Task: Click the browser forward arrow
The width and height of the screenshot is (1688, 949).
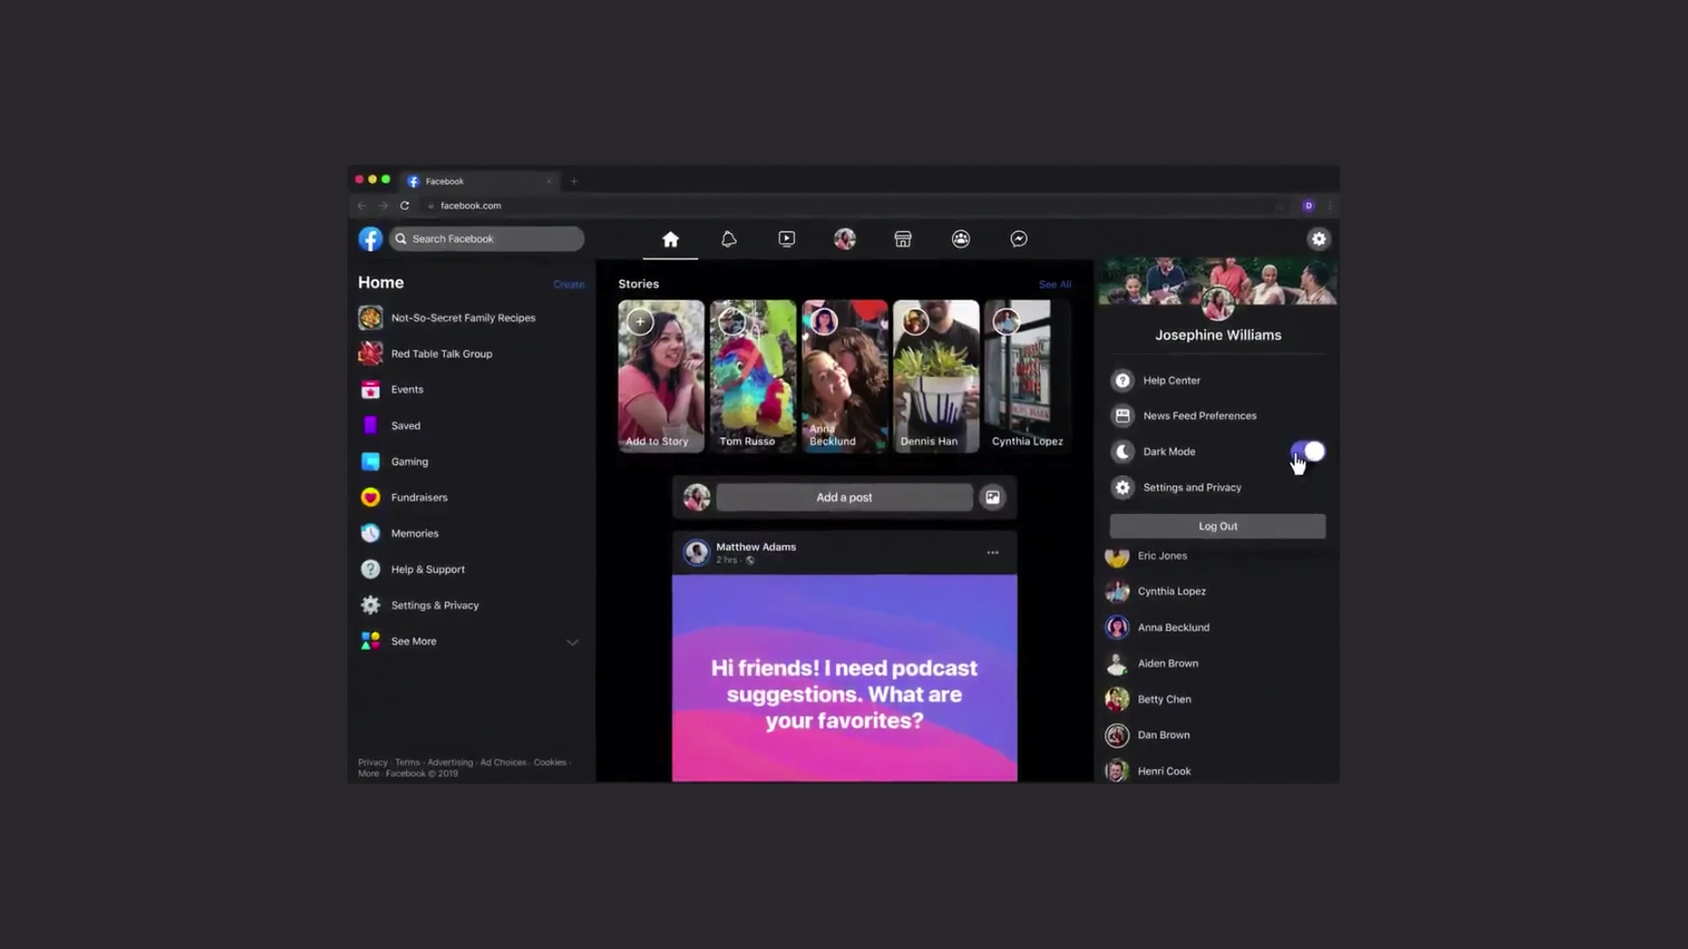Action: point(382,206)
